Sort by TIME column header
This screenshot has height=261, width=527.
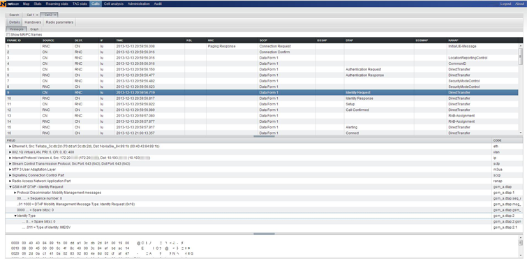point(150,40)
